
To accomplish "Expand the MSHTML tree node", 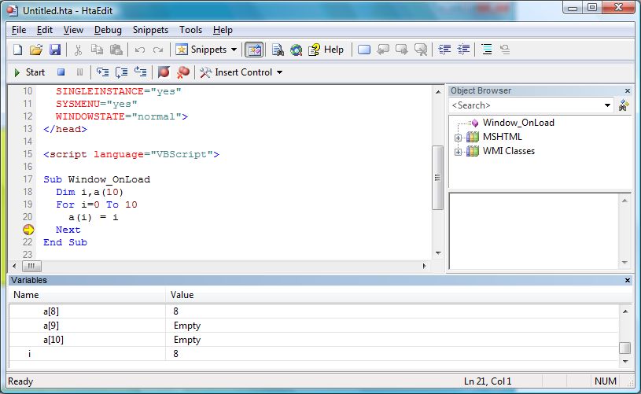I will (x=458, y=138).
